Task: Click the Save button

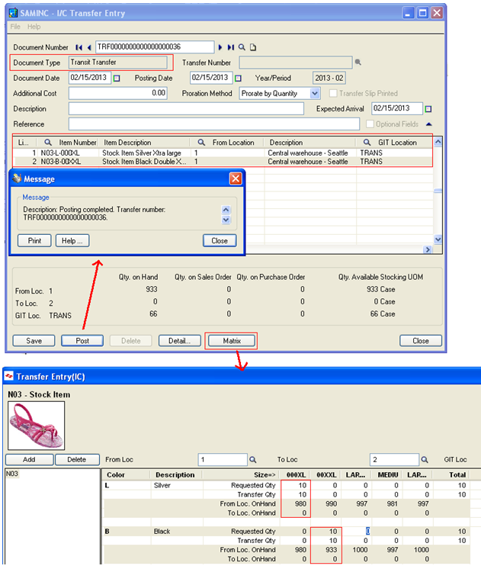Action: click(34, 341)
